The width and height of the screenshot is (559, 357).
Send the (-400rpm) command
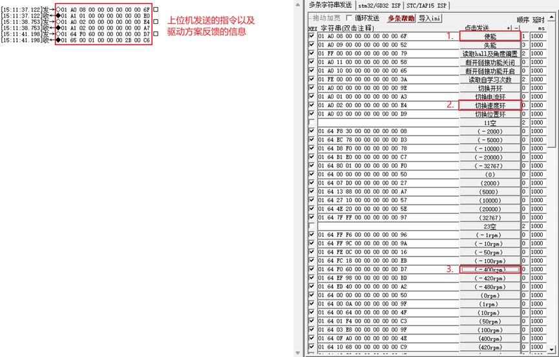click(x=490, y=270)
